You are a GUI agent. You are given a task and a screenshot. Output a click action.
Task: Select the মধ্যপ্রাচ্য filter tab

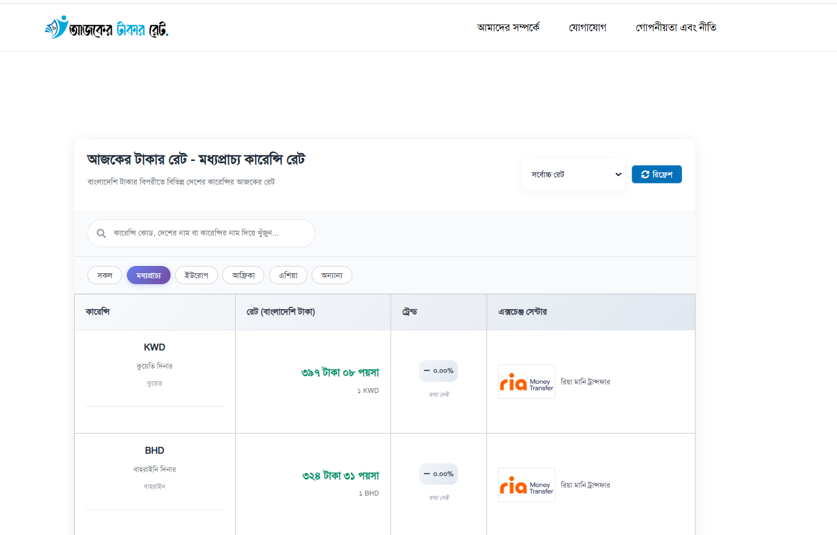click(149, 275)
